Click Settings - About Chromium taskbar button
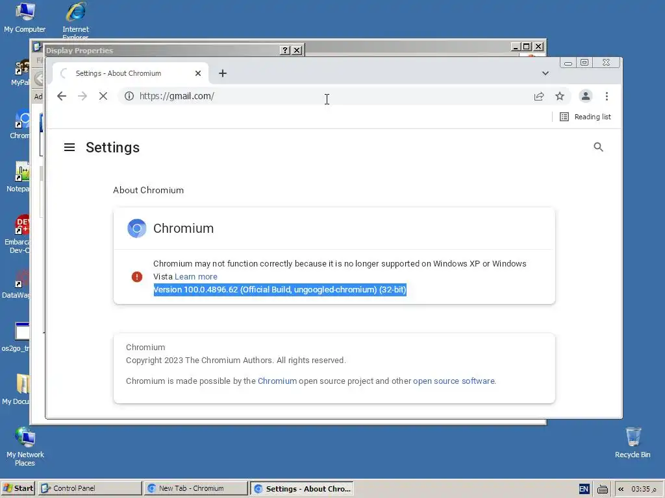Screen dimensions: 665x498 (302, 489)
